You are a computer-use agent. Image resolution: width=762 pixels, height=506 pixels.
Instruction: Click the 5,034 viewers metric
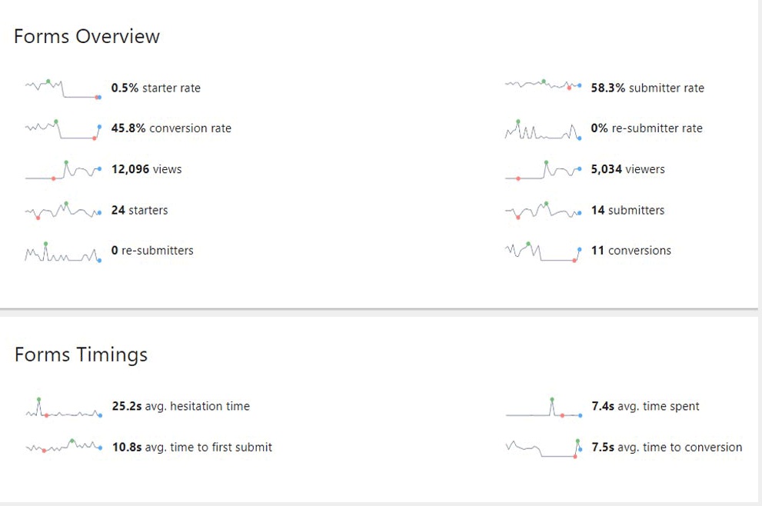(628, 169)
